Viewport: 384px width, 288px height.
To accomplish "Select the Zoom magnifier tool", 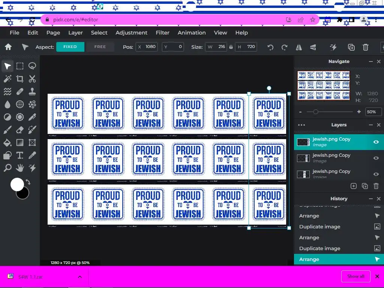I will (7, 168).
